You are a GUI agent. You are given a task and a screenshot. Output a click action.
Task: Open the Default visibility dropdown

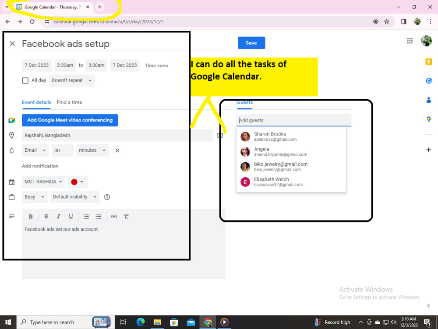pyautogui.click(x=74, y=197)
